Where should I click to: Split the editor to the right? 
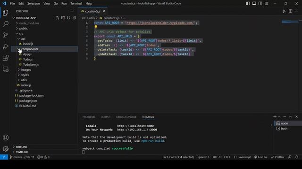(x=291, y=11)
